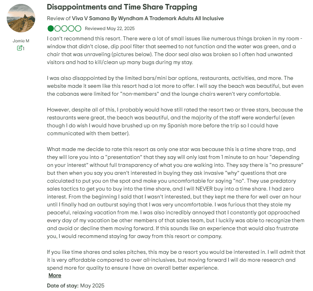Viewport: 313px width, 291px height.
Task: Click the fifth, last rating bubble
Action: point(78,28)
